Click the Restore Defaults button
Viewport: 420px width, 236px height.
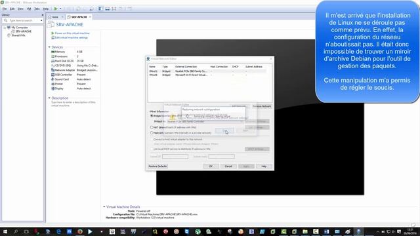coord(157,166)
